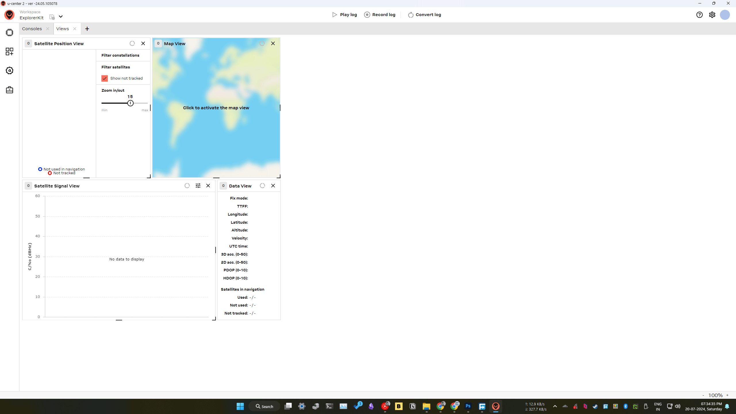Switch to the Consoles tab
The height and width of the screenshot is (414, 736).
[32, 29]
